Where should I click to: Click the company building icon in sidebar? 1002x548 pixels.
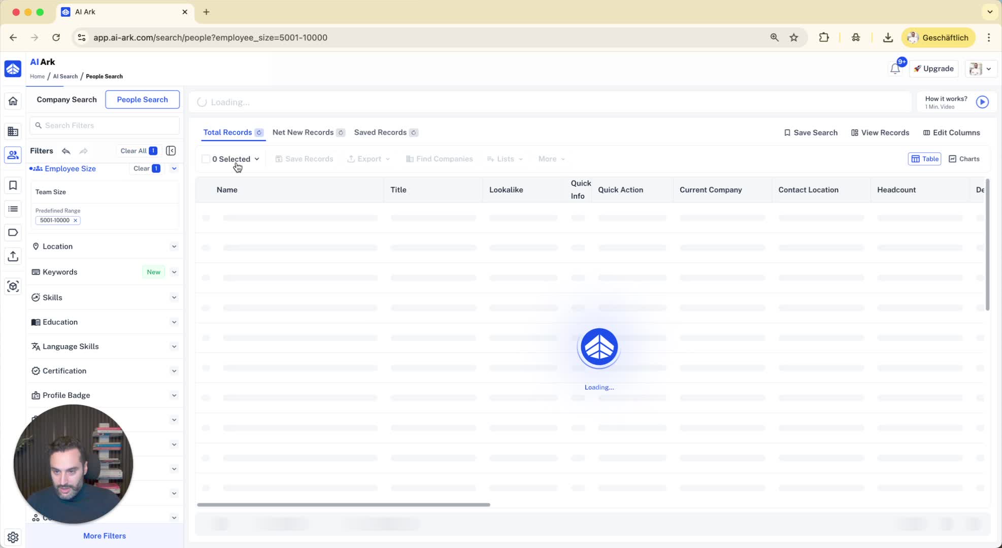coord(13,131)
